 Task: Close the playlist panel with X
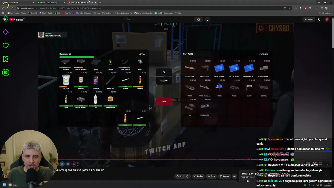(326, 175)
